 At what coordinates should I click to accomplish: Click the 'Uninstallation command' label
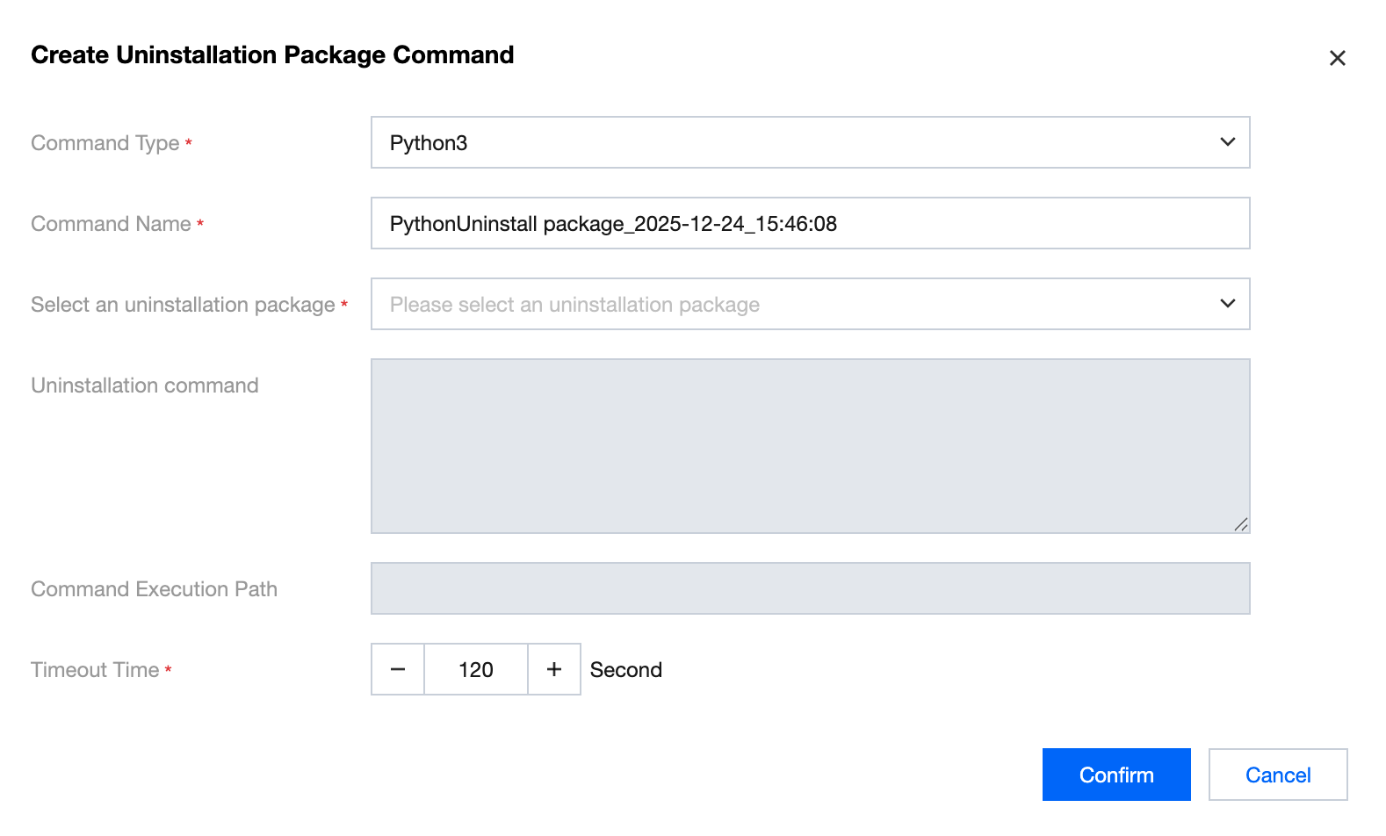[145, 386]
